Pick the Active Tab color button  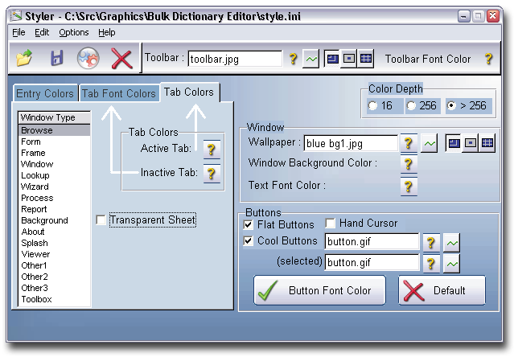[x=212, y=149]
